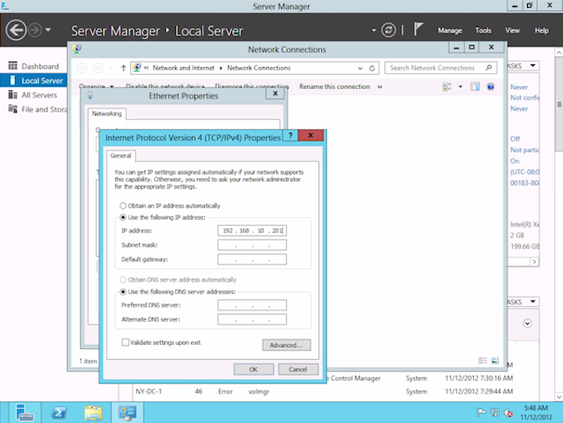
Task: Open the Advanced settings button
Action: 286,345
